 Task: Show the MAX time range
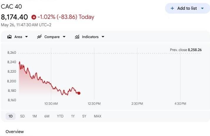point(98,116)
